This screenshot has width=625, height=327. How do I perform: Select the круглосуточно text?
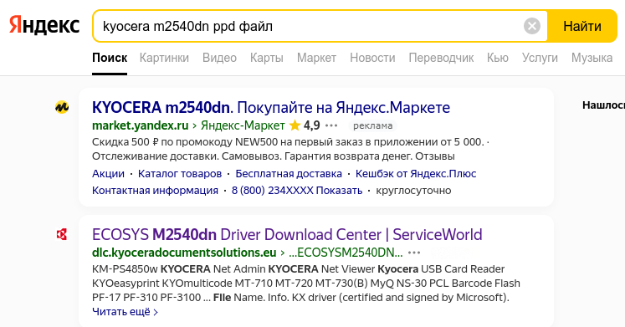(413, 191)
